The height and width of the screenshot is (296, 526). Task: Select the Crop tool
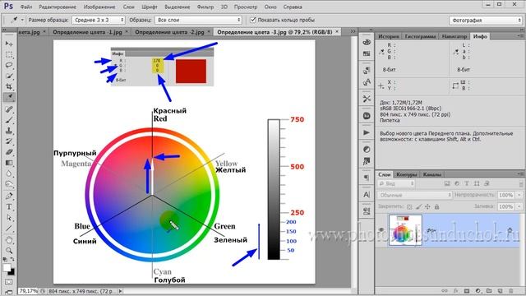(x=9, y=86)
